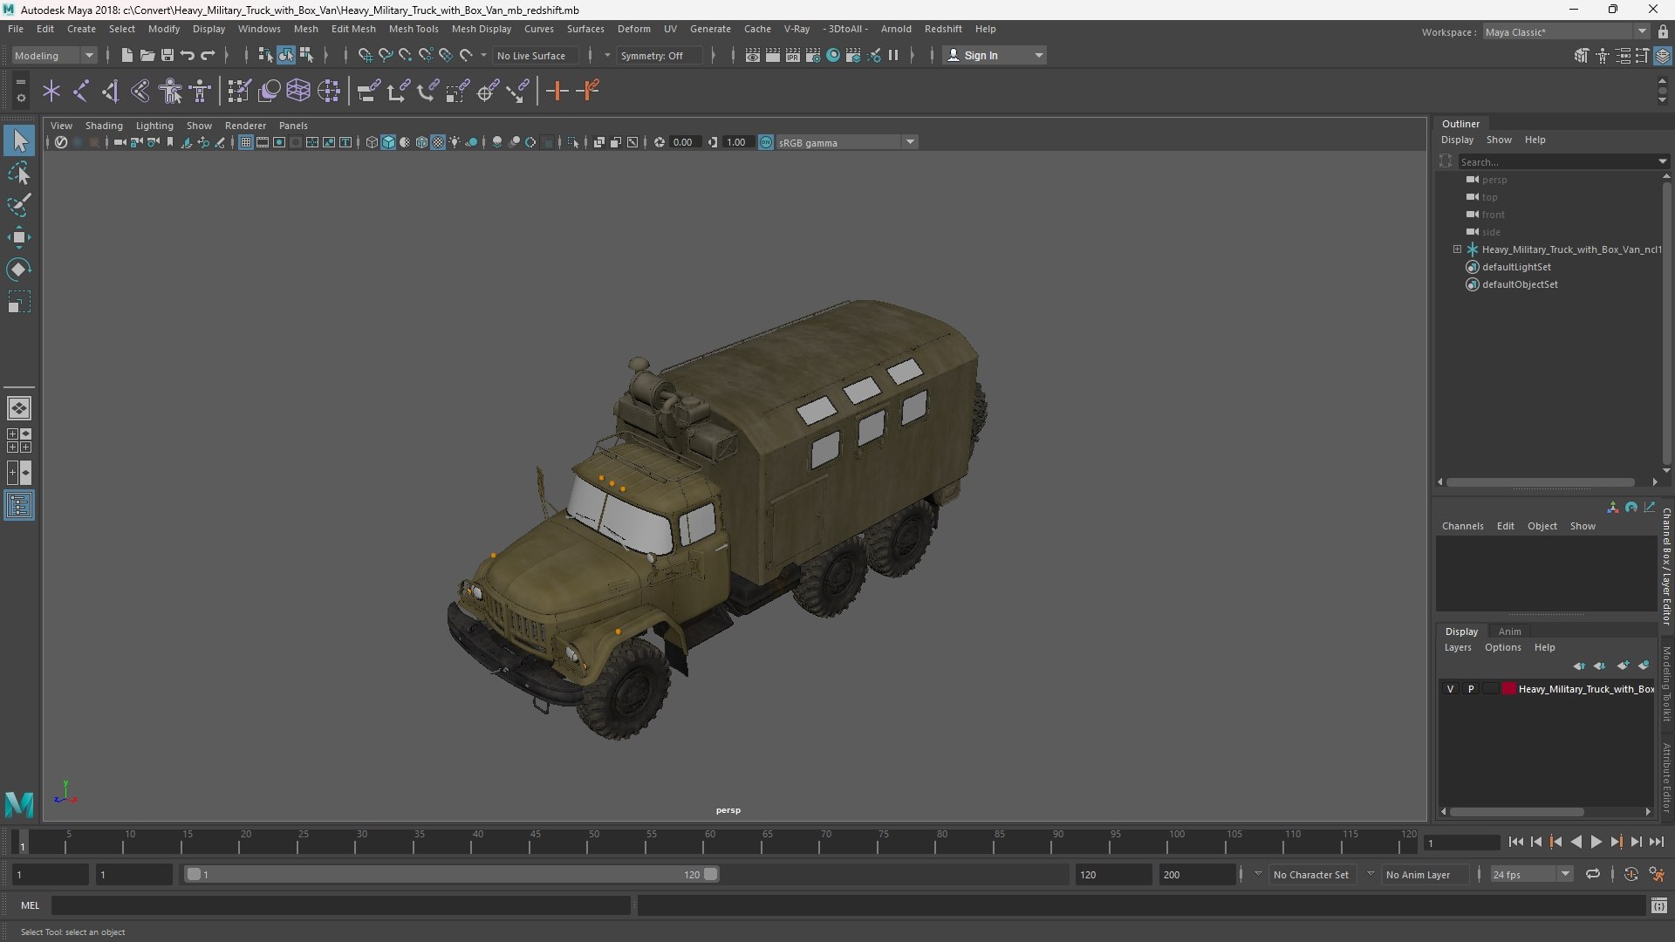The width and height of the screenshot is (1675, 942).
Task: Click the red layer color swatch
Action: coord(1509,689)
